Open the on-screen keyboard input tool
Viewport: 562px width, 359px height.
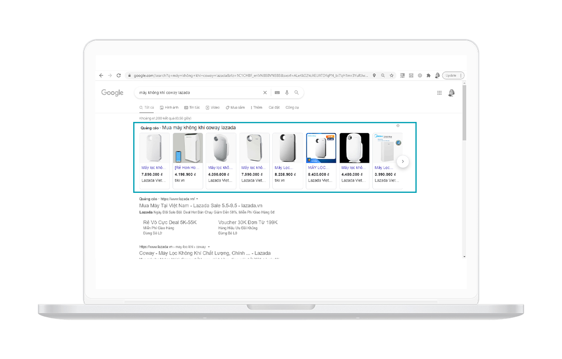click(x=277, y=93)
